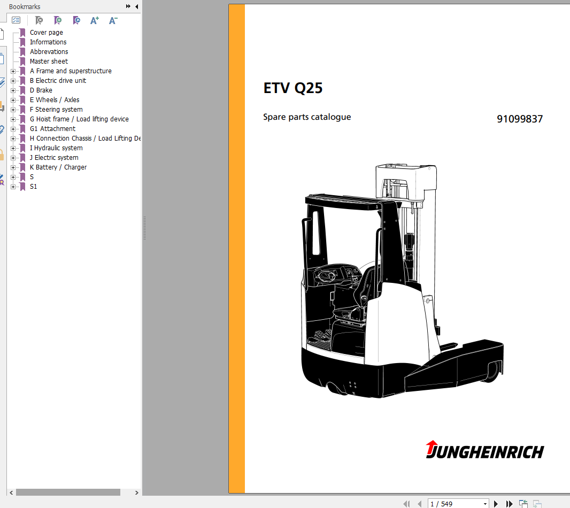Select E Wheels / Axles bookmark text
This screenshot has height=508, width=570.
(x=55, y=100)
